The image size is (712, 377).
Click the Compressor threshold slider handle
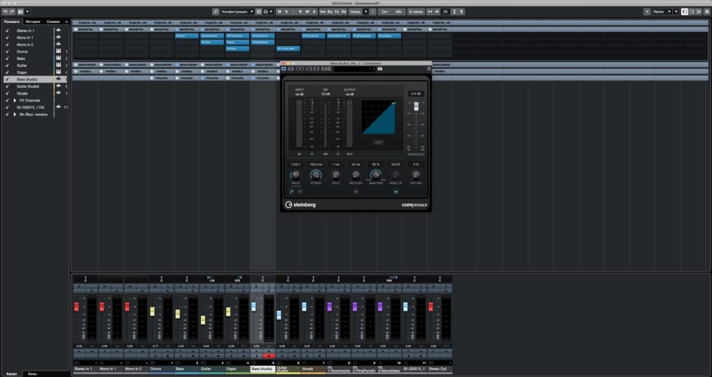pyautogui.click(x=416, y=106)
